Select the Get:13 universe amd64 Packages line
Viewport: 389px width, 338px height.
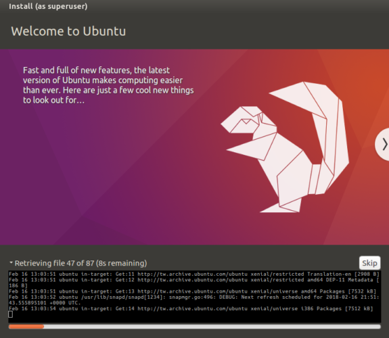click(x=193, y=291)
